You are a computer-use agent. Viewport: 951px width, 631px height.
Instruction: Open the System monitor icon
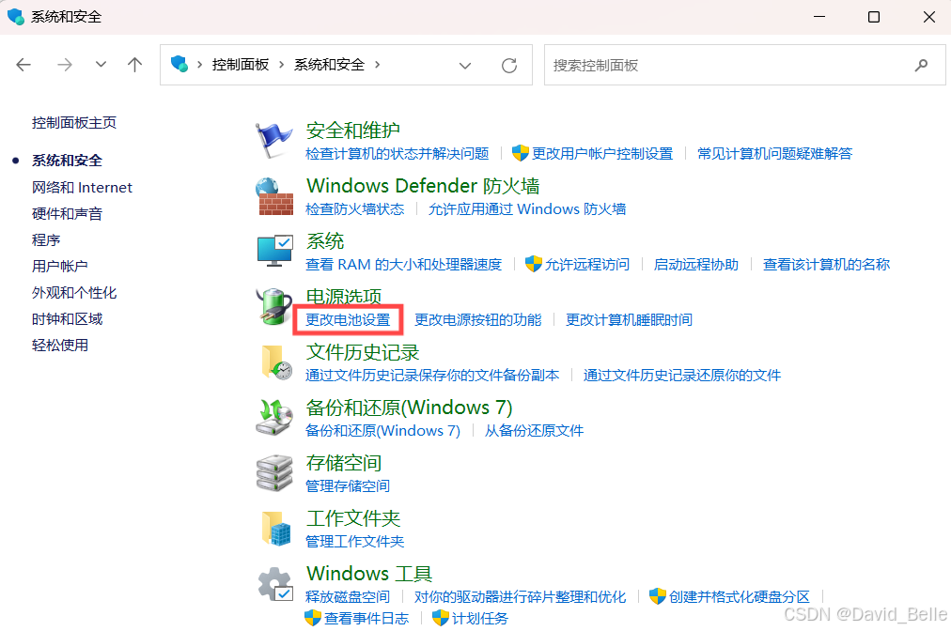tap(274, 251)
